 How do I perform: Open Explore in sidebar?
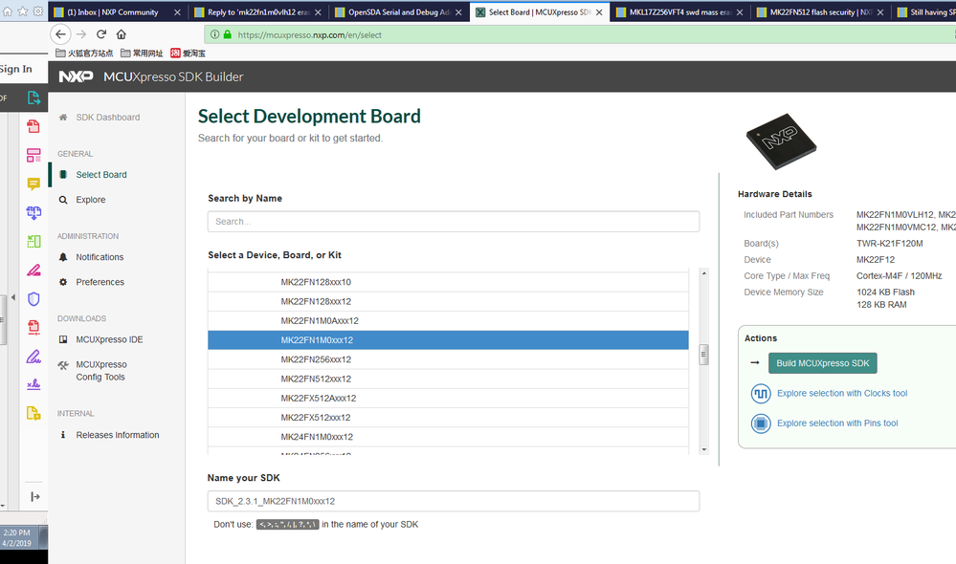click(x=90, y=200)
